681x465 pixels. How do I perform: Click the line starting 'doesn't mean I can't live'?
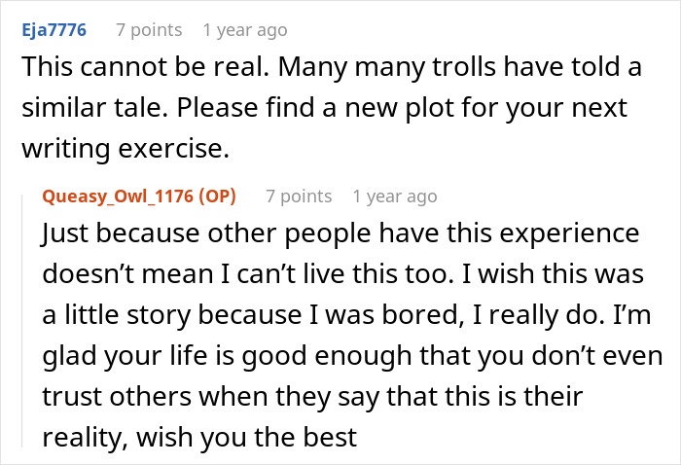click(x=342, y=275)
